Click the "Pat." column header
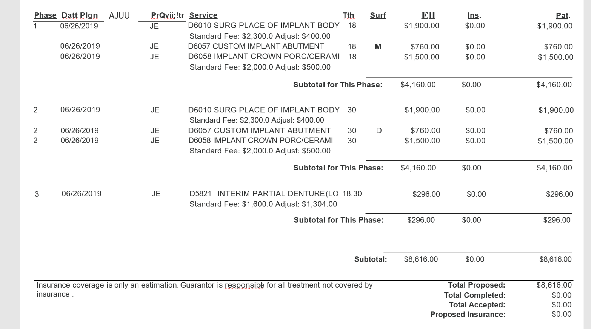Viewport: 596px width, 335px height. coord(563,16)
